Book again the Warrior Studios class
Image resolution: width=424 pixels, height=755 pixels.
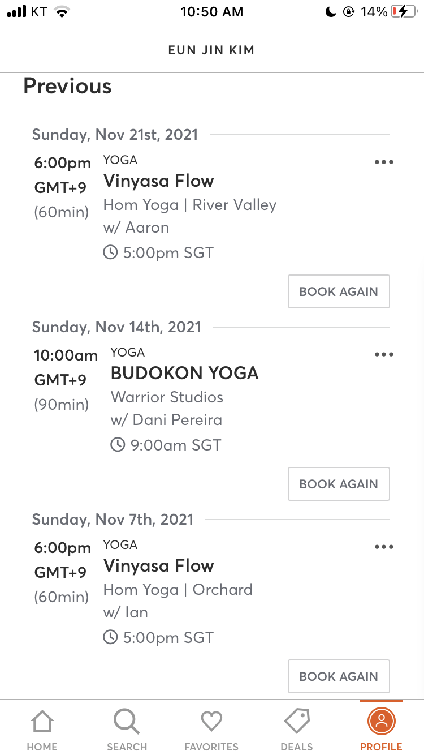click(x=339, y=484)
